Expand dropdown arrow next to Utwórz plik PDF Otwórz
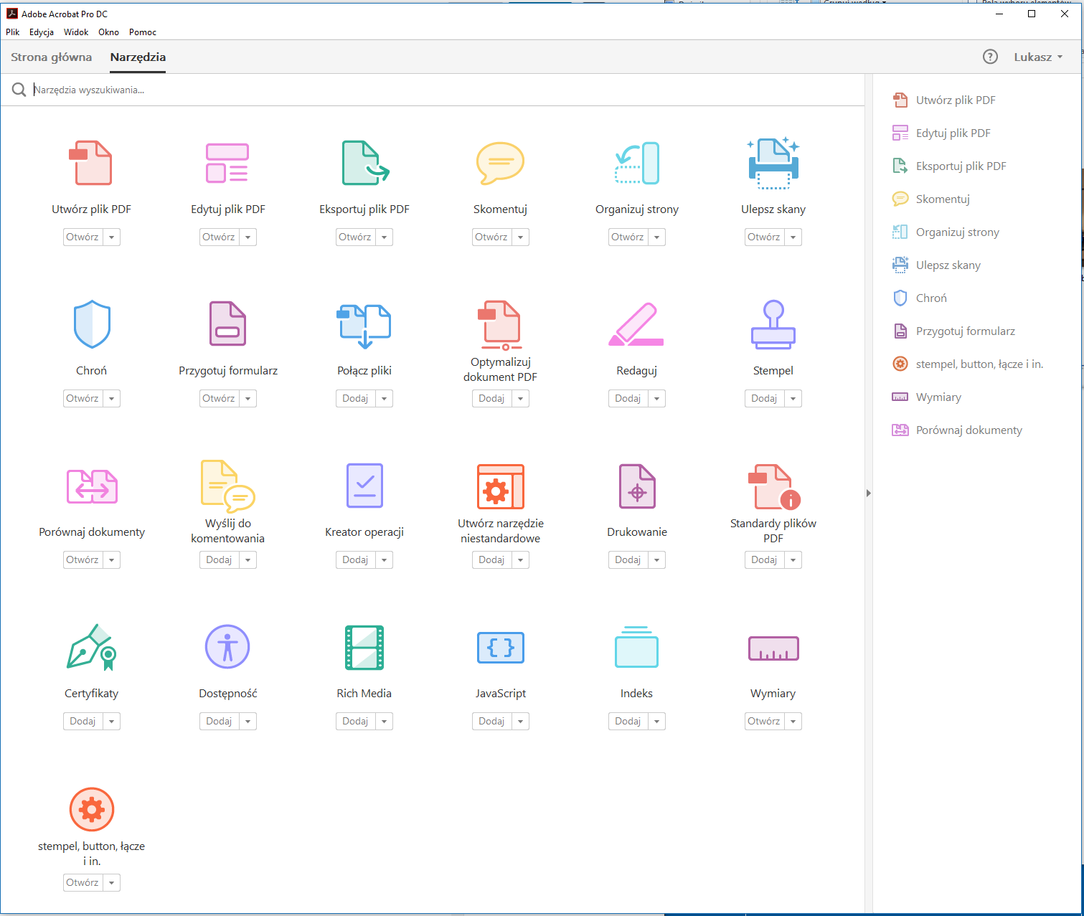Image resolution: width=1084 pixels, height=916 pixels. [x=111, y=237]
